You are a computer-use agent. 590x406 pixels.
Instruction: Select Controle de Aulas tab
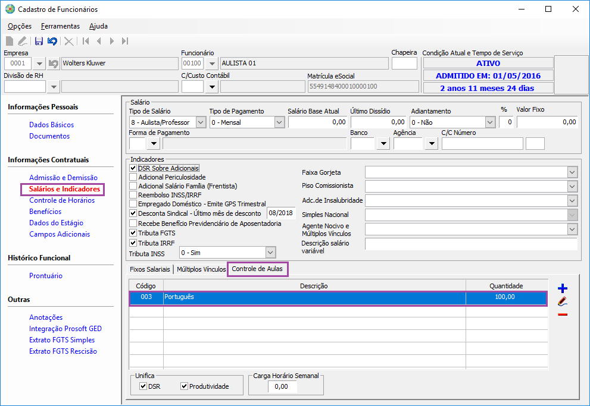click(x=257, y=269)
